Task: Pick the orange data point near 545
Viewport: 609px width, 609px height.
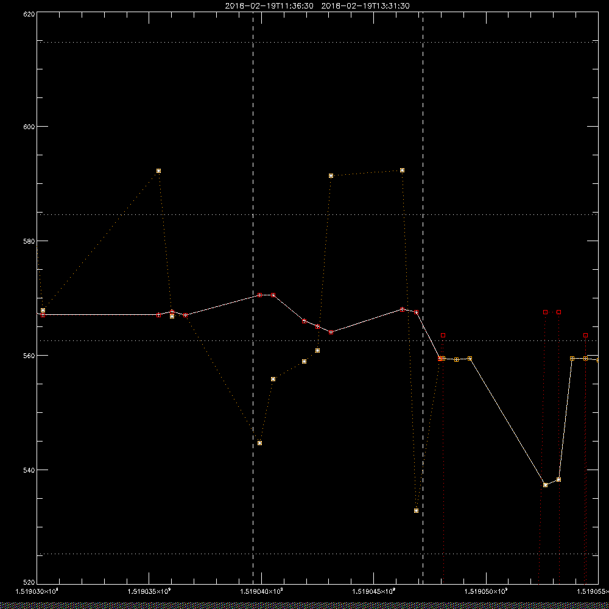Action: tap(260, 443)
